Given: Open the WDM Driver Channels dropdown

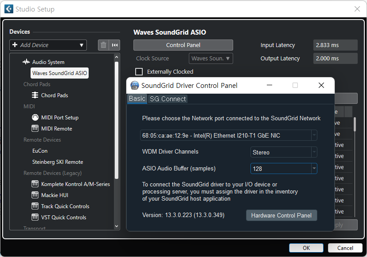Looking at the screenshot, I should point(314,152).
